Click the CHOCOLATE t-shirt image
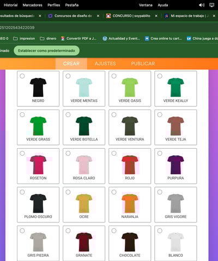 [x=130, y=242]
